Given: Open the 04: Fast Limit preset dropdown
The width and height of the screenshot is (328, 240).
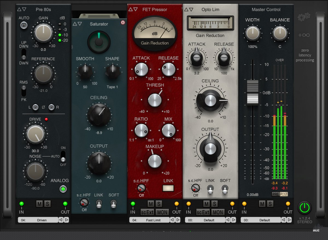Looking at the screenshot, I should pos(150,220).
